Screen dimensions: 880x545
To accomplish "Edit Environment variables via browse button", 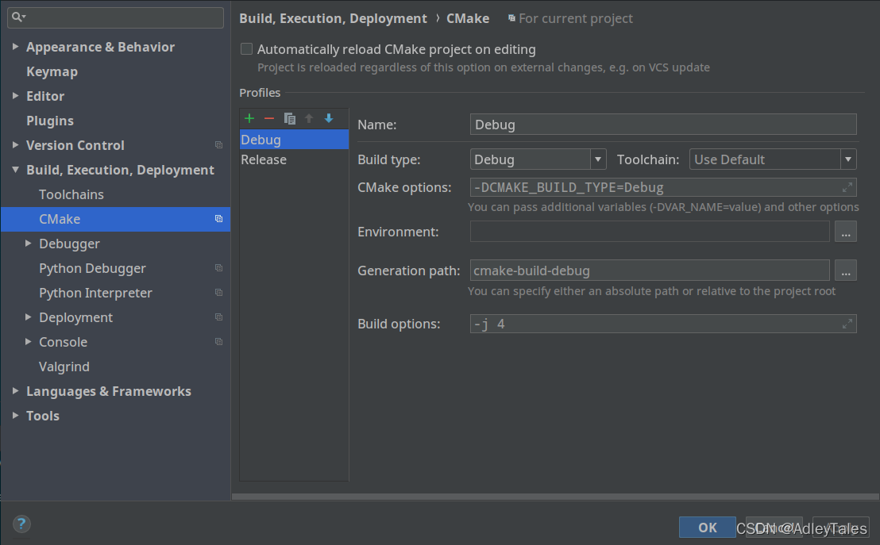I will click(x=846, y=232).
